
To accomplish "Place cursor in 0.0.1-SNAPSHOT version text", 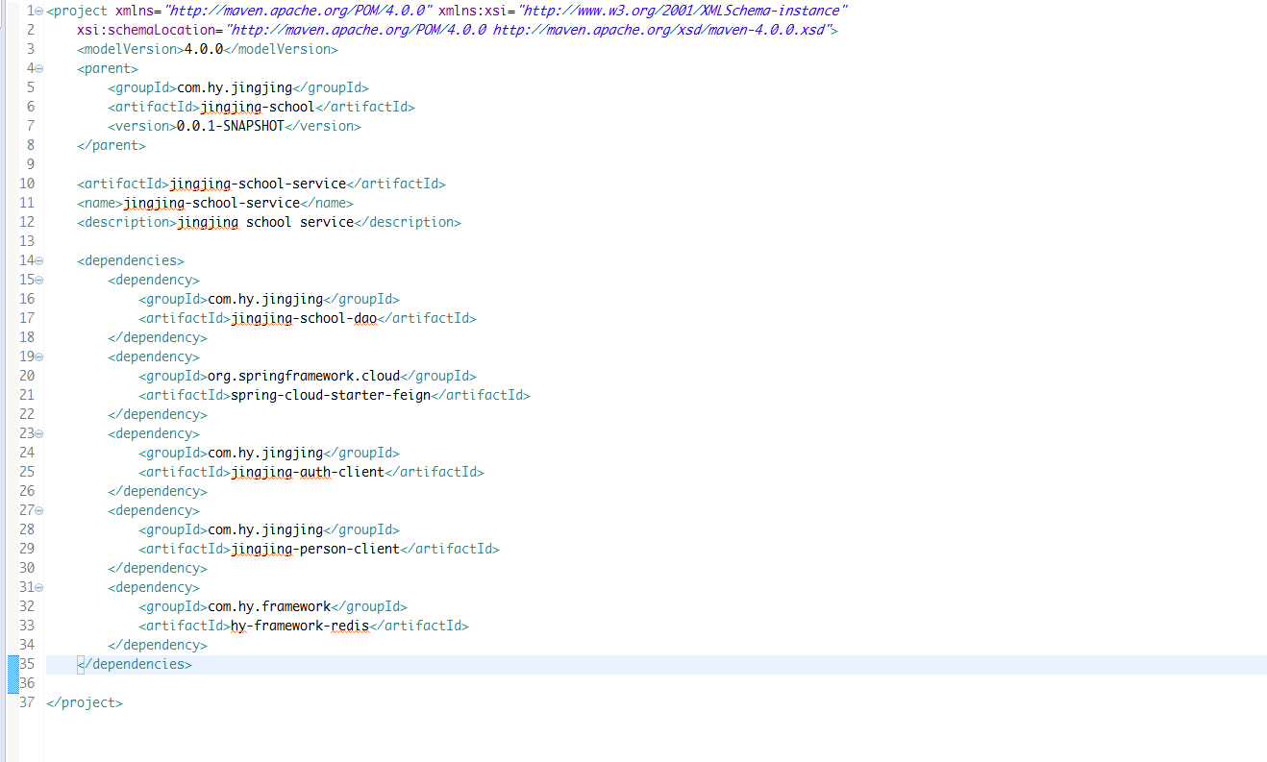I will (x=231, y=126).
